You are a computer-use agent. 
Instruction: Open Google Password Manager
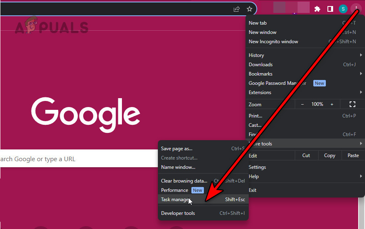point(305,83)
